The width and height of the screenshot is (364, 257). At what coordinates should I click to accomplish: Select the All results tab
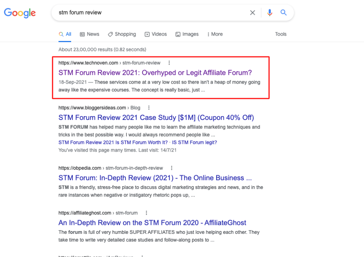pyautogui.click(x=65, y=34)
